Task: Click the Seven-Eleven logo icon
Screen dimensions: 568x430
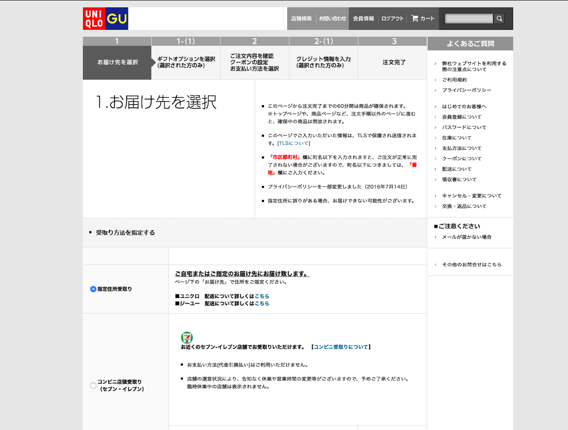Action: [x=187, y=337]
